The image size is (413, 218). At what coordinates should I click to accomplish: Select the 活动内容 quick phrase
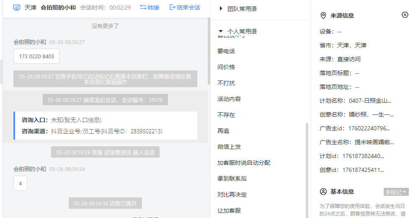point(229,99)
